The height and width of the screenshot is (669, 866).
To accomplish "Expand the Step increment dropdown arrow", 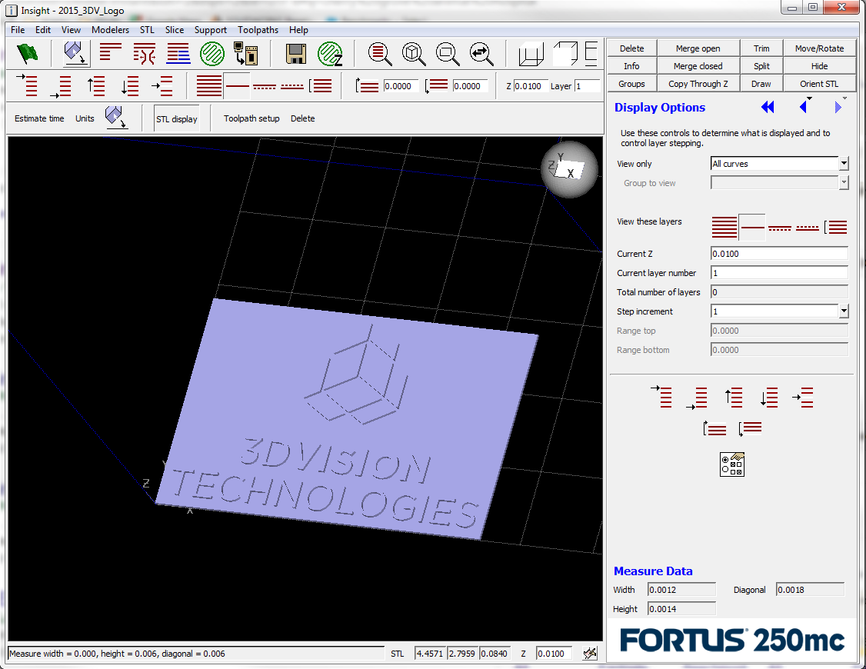I will click(844, 311).
